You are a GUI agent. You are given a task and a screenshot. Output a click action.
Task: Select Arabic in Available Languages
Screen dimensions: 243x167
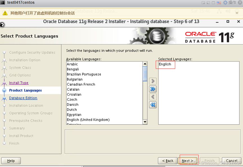point(72,64)
